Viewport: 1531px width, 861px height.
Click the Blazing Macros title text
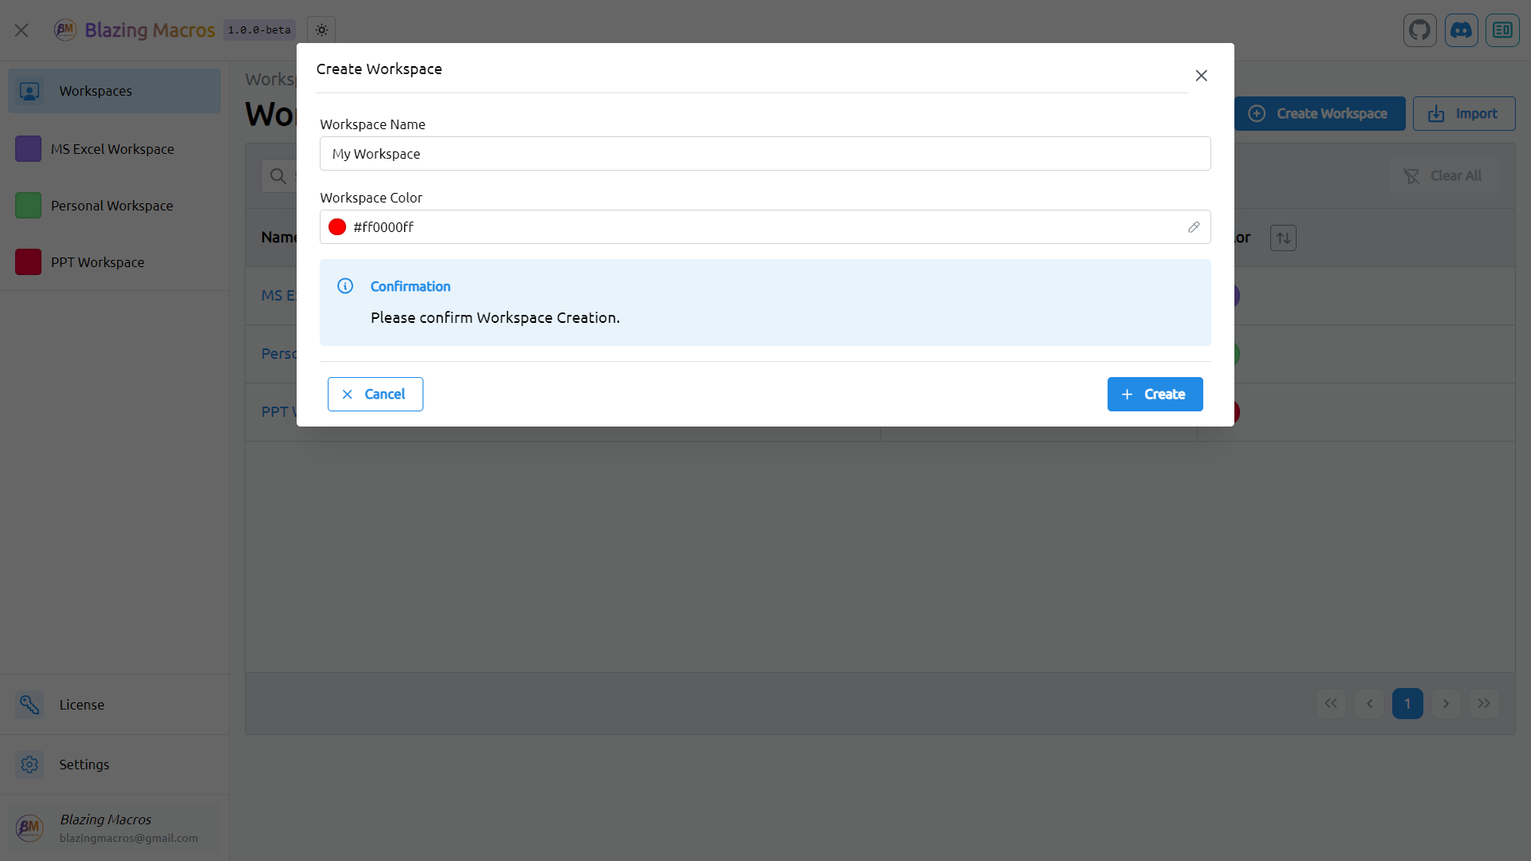(150, 30)
